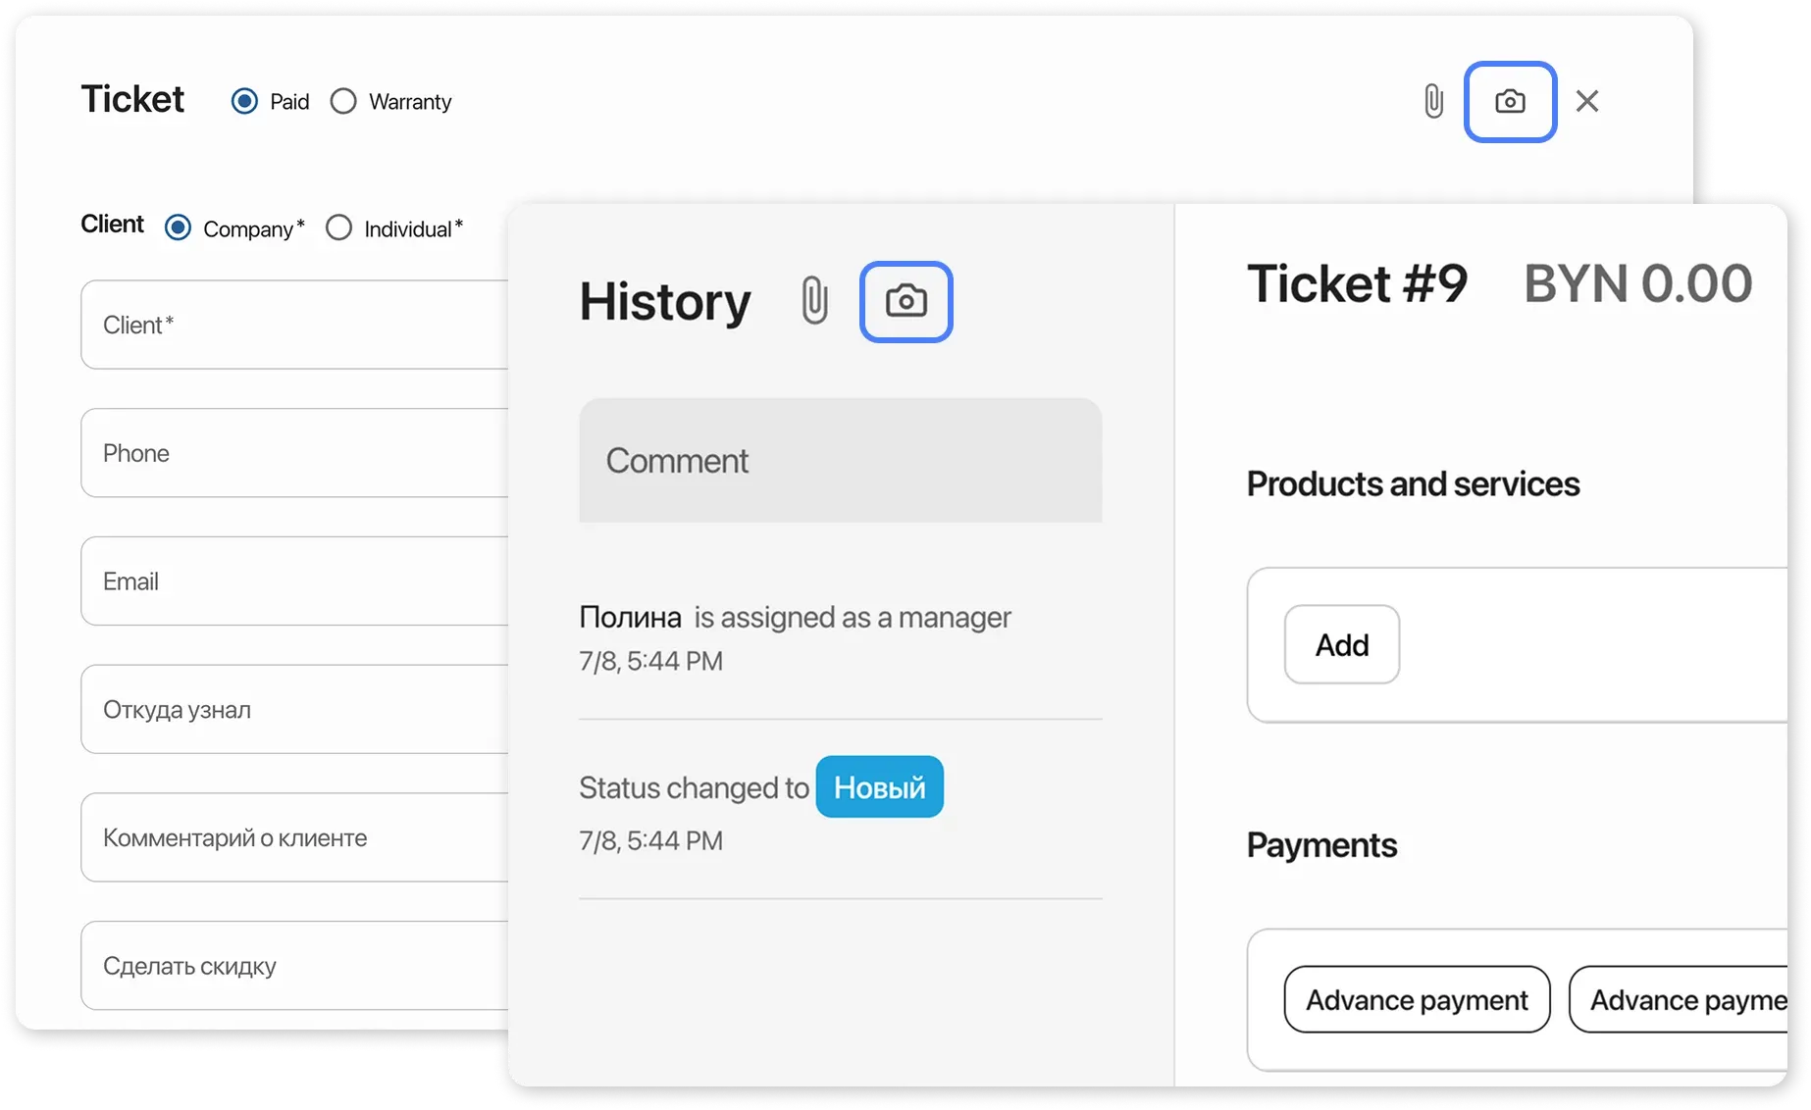Click paperclip attach icon next to History
Viewport: 1811px width, 1110px height.
[x=814, y=300]
